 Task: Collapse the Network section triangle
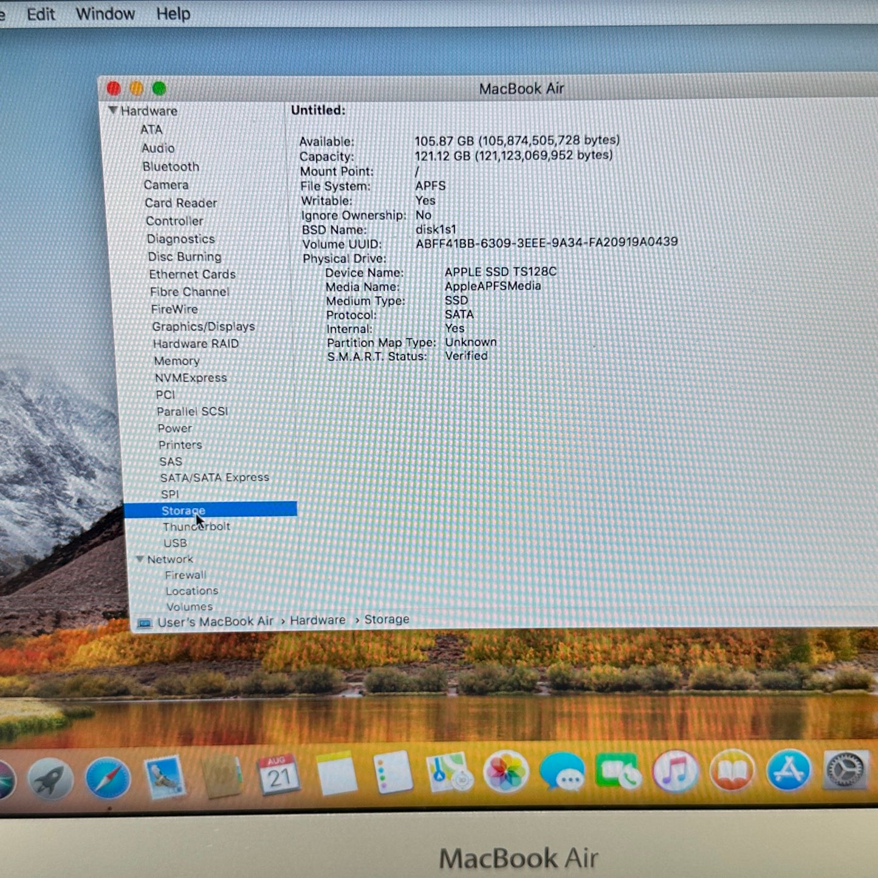(x=140, y=558)
